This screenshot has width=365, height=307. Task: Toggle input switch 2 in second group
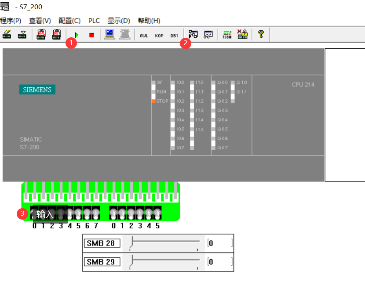131,213
